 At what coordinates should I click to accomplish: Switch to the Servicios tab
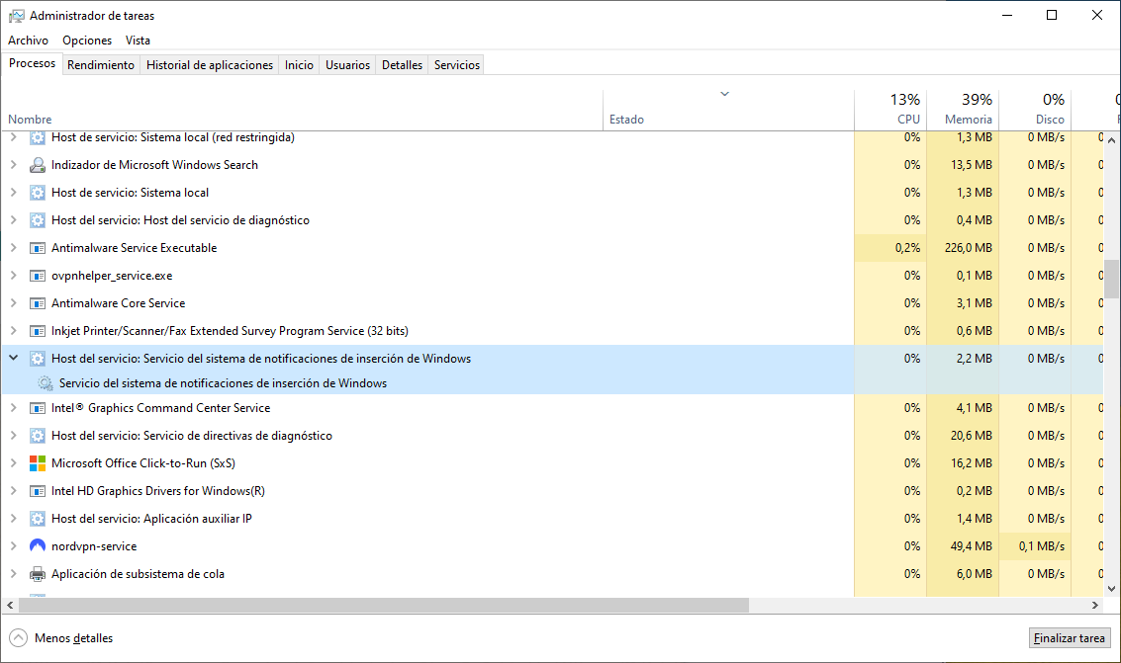(457, 65)
